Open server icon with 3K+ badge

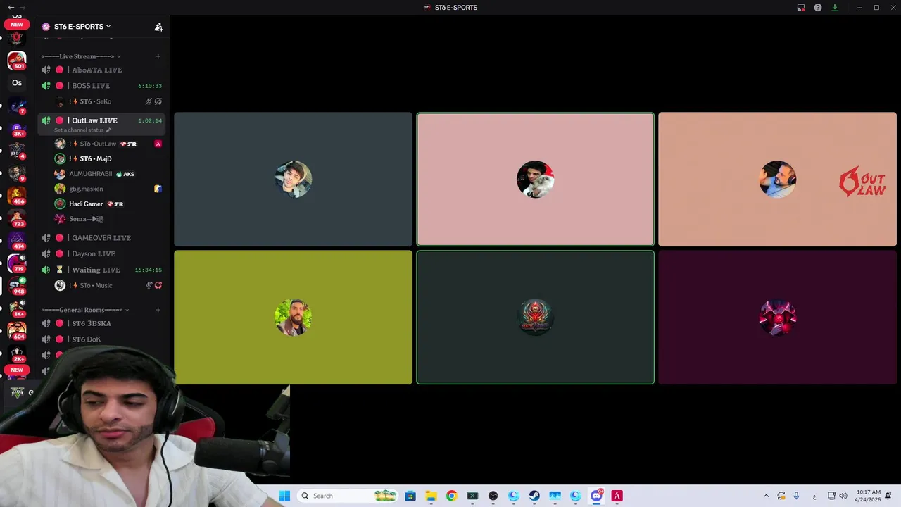pyautogui.click(x=17, y=128)
